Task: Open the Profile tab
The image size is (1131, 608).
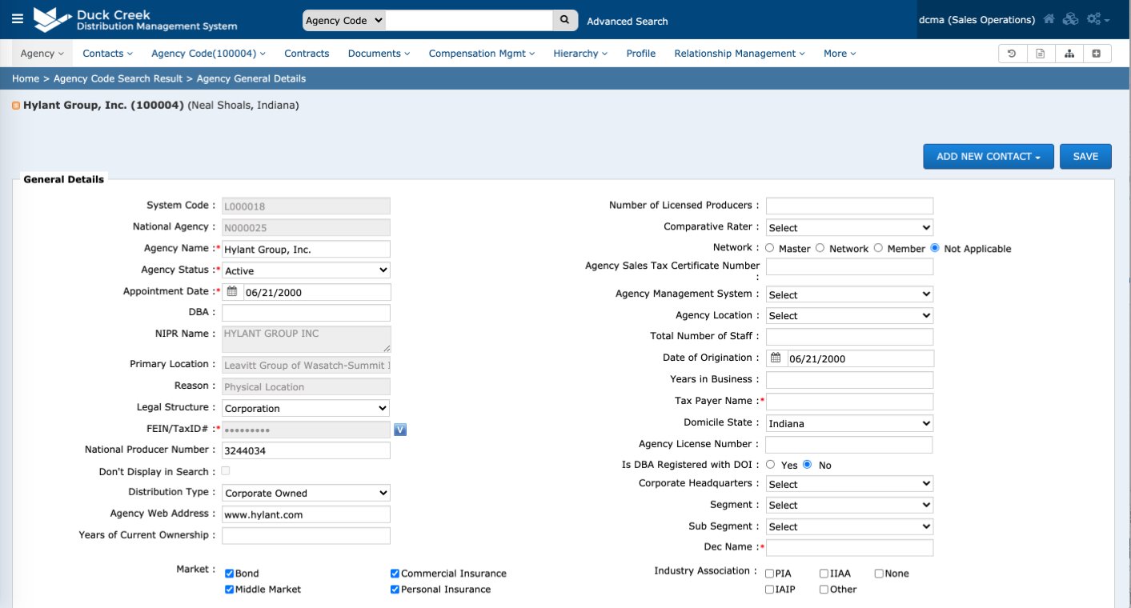Action: click(x=640, y=54)
